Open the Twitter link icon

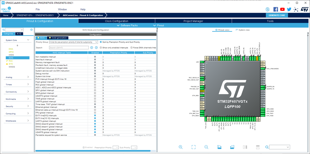(289, 9)
